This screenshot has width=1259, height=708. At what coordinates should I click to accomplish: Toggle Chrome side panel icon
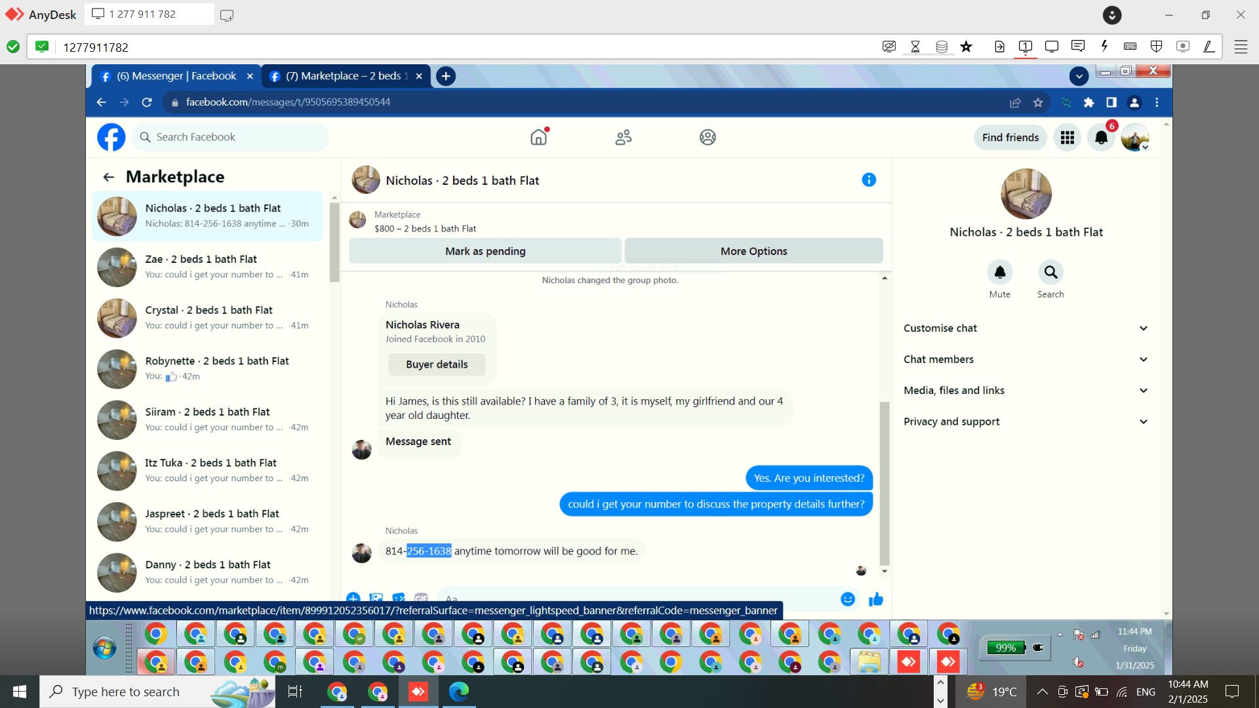tap(1111, 102)
